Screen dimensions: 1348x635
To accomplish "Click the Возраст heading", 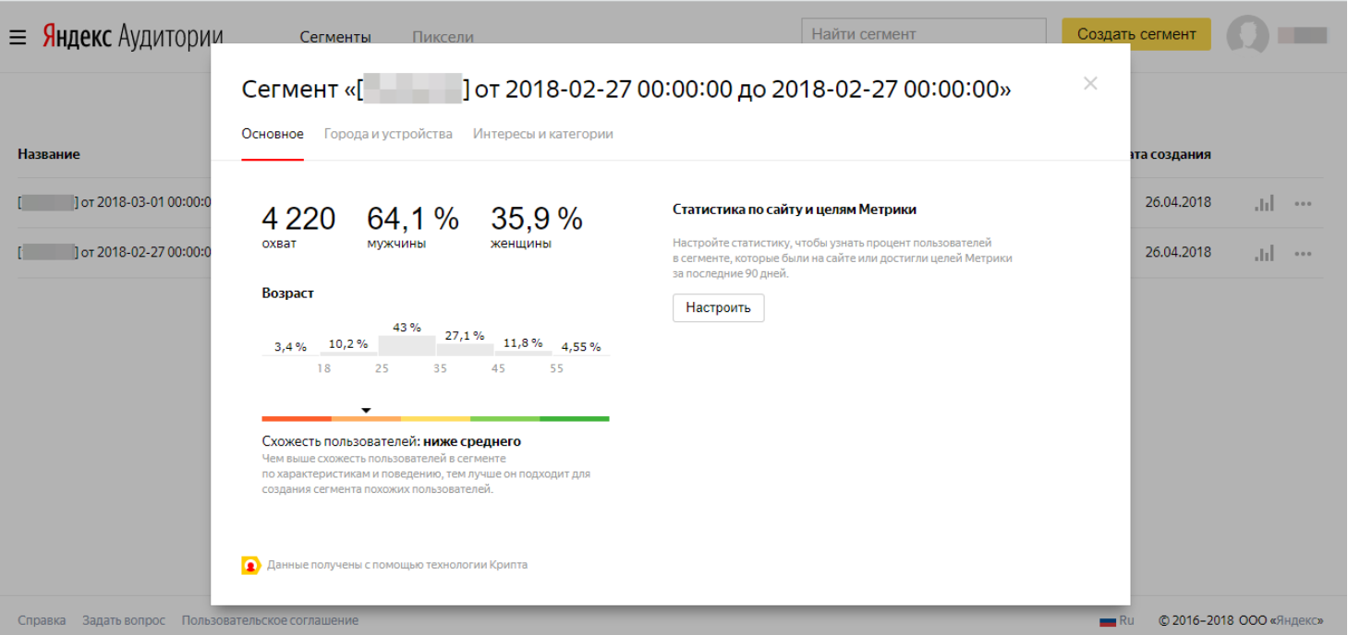I will (288, 294).
